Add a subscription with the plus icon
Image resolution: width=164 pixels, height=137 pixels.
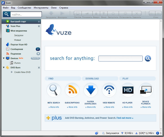tap(38, 54)
